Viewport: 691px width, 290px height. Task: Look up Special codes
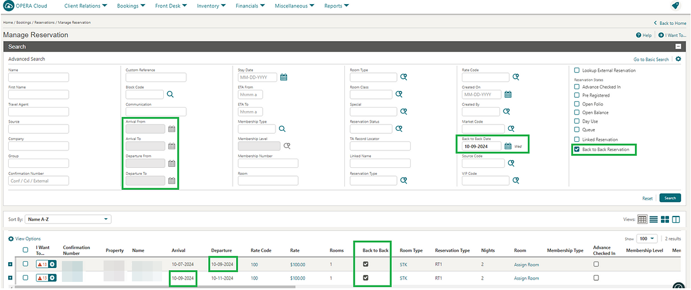(x=404, y=112)
